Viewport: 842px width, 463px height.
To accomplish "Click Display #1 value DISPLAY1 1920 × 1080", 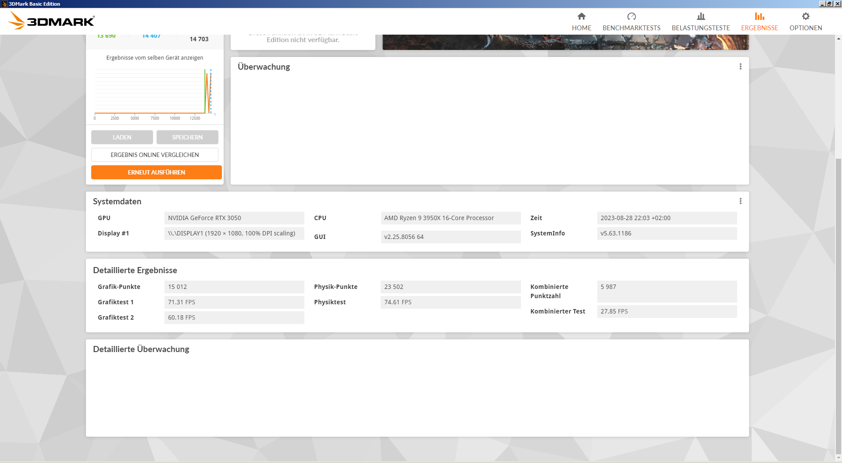I will point(234,233).
